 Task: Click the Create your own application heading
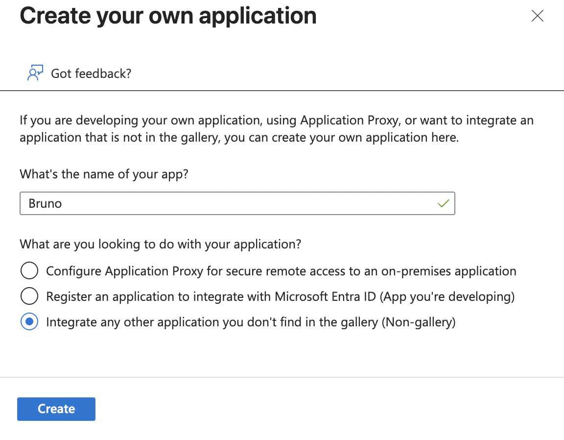167,16
